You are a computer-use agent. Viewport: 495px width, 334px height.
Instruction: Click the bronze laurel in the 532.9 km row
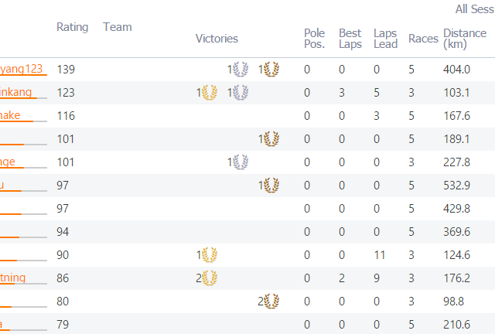tap(271, 186)
